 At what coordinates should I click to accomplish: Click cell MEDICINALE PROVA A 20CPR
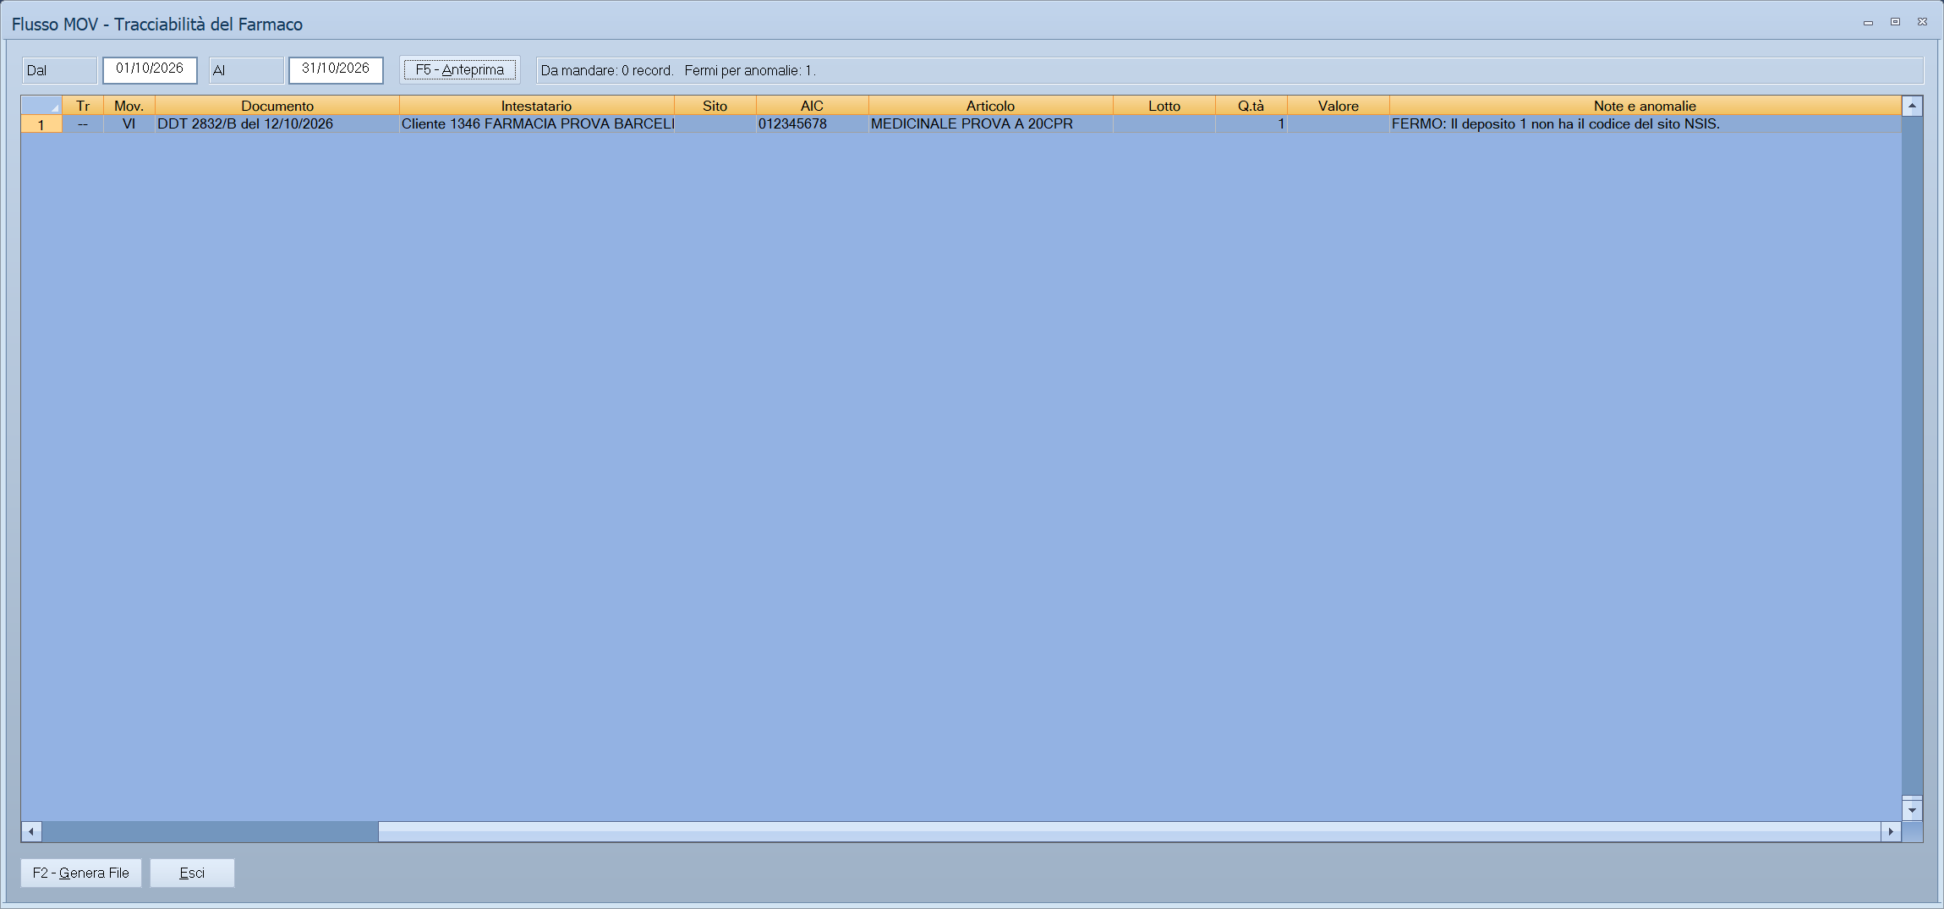click(x=990, y=124)
